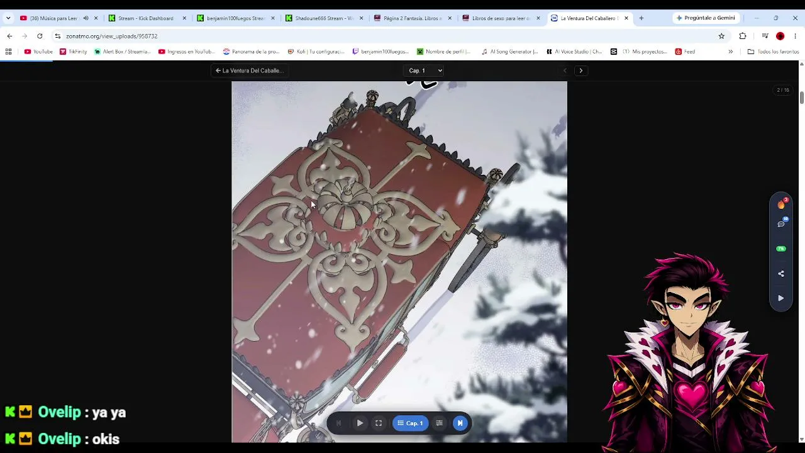
Task: Open the TikFinity bookmark
Action: pyautogui.click(x=73, y=52)
